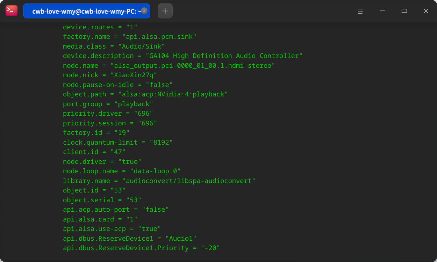The image size is (437, 262).
Task: Click the api.dbus.ReserveDevice1 = "Audio1" line
Action: coord(130,238)
